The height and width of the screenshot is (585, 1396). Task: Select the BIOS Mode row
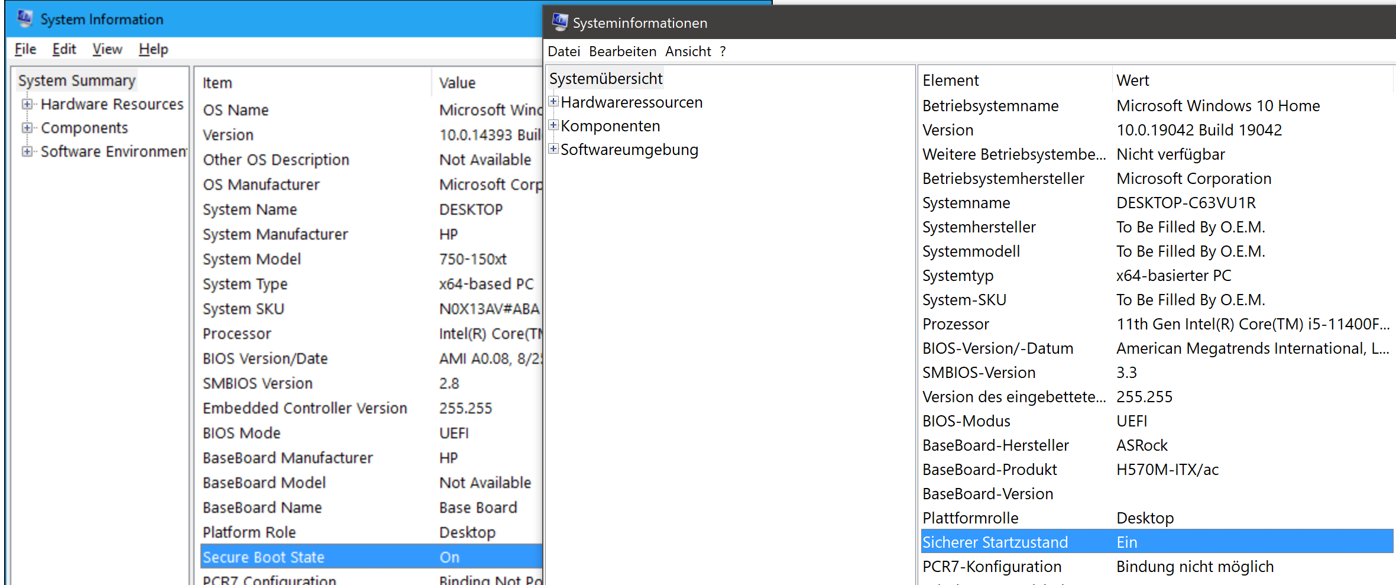click(371, 433)
